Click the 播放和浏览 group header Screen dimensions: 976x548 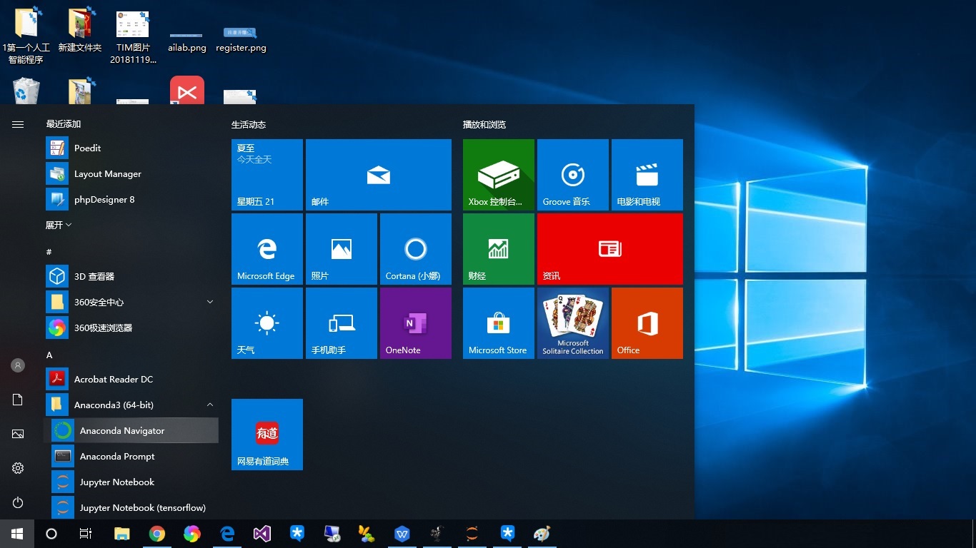pyautogui.click(x=484, y=125)
